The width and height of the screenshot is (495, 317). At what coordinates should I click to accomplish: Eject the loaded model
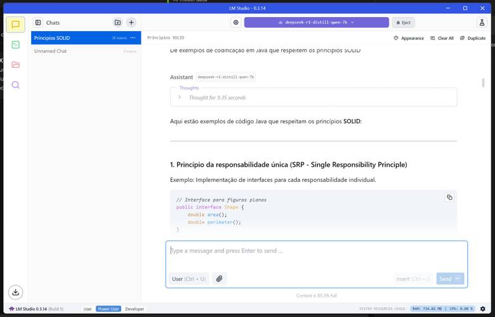[x=404, y=22]
